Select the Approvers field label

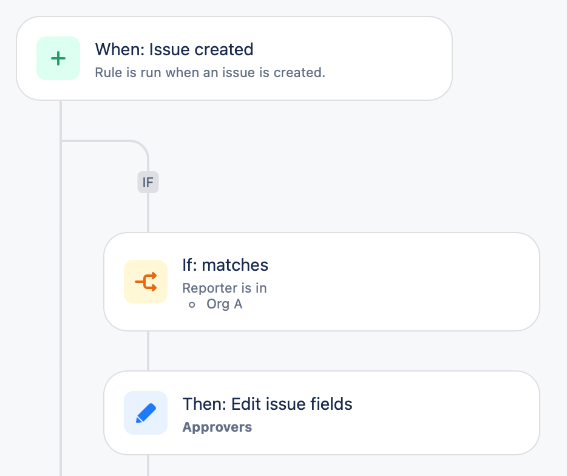(217, 427)
